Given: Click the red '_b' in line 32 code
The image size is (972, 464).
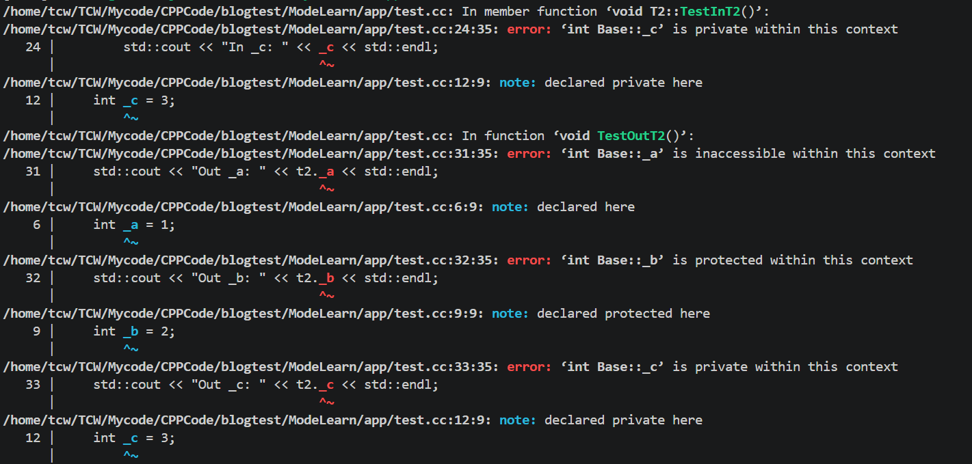Looking at the screenshot, I should point(327,278).
